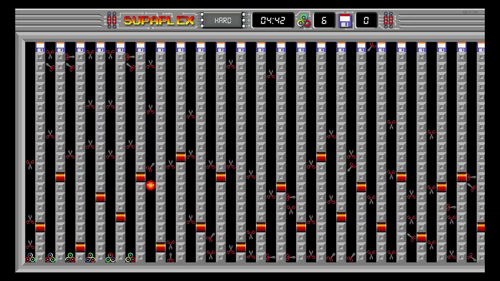The width and height of the screenshot is (500, 281).
Task: Click the orange block touching Murphy's upper left
Action: coord(140,177)
